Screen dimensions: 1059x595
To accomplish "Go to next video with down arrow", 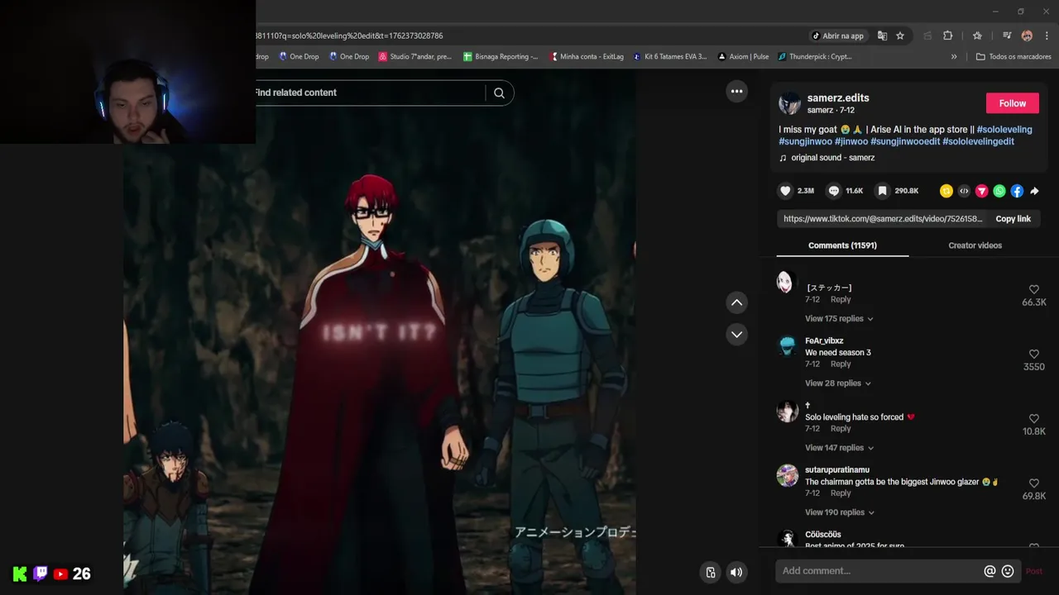I will click(736, 335).
